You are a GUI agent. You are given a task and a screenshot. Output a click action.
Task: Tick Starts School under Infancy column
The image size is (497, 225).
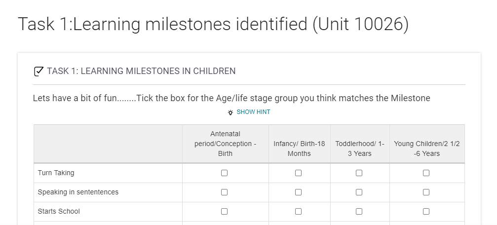click(299, 212)
